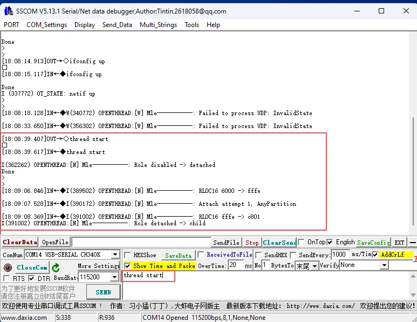Viewport: 417px width, 322px height.
Task: Enable the RTS checkbox
Action: tap(6, 278)
